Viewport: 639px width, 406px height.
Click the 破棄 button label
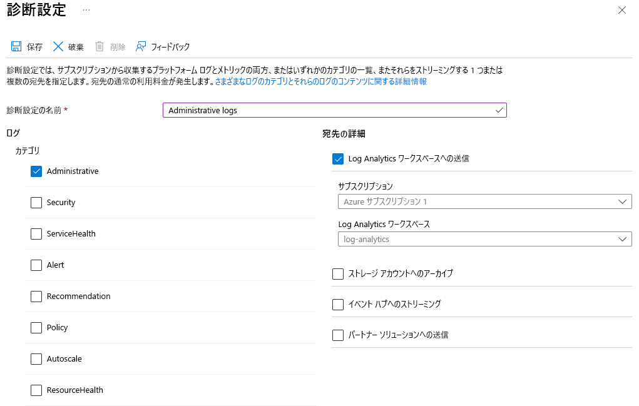pos(76,47)
